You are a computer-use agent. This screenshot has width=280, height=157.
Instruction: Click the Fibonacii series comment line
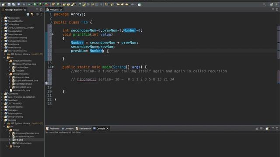pos(122,79)
